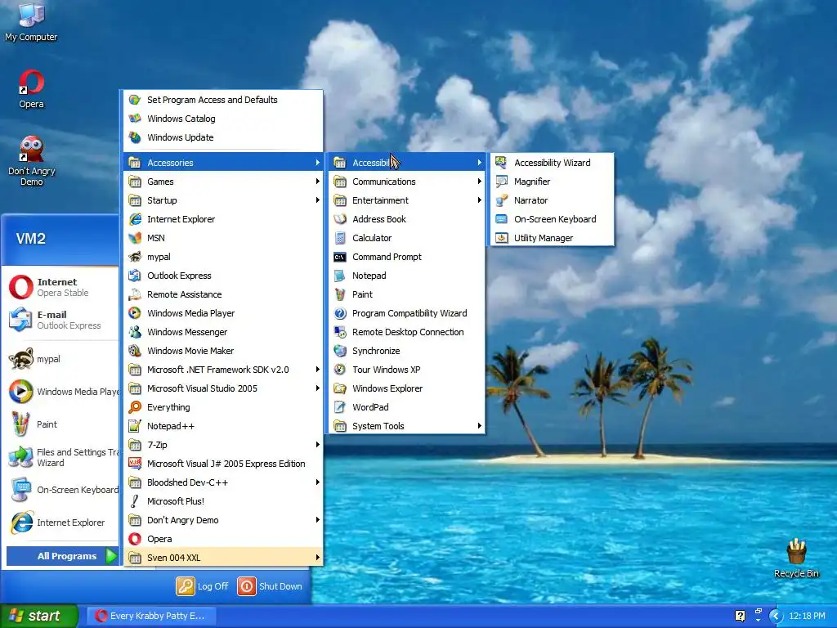This screenshot has width=837, height=628.
Task: Expand the 7-Zip submenu
Action: pos(223,445)
